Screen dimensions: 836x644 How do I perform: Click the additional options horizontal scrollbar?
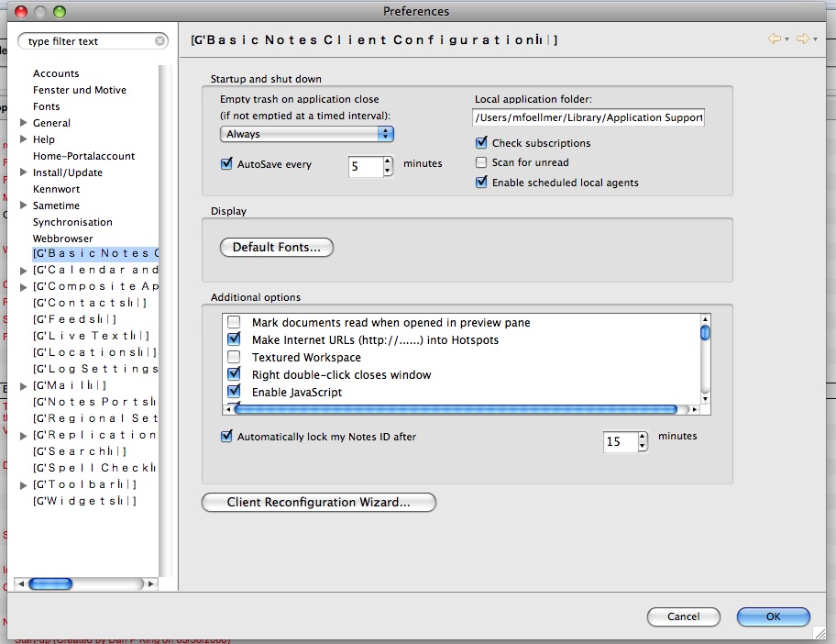coord(456,409)
